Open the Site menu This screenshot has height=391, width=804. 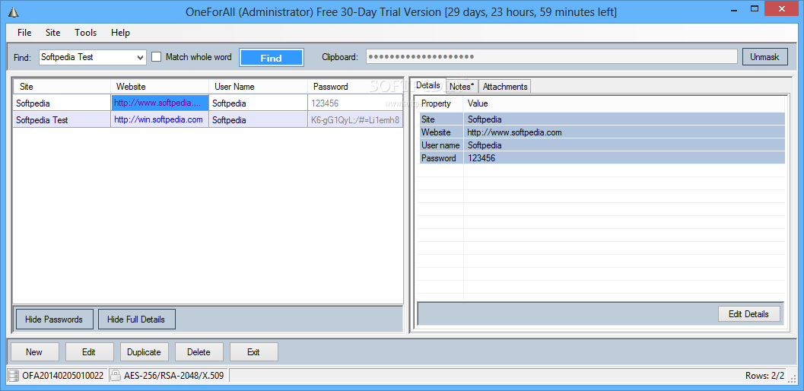(52, 32)
